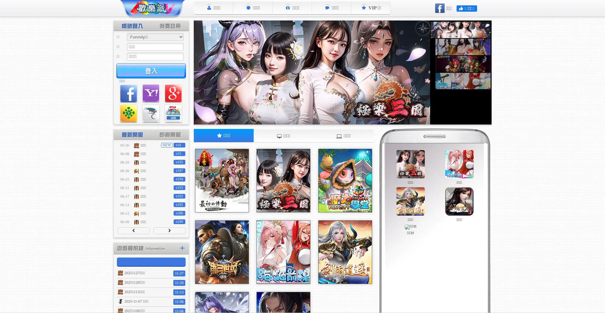Switch to the 即將開服 tab
Image resolution: width=605 pixels, height=313 pixels.
click(170, 135)
